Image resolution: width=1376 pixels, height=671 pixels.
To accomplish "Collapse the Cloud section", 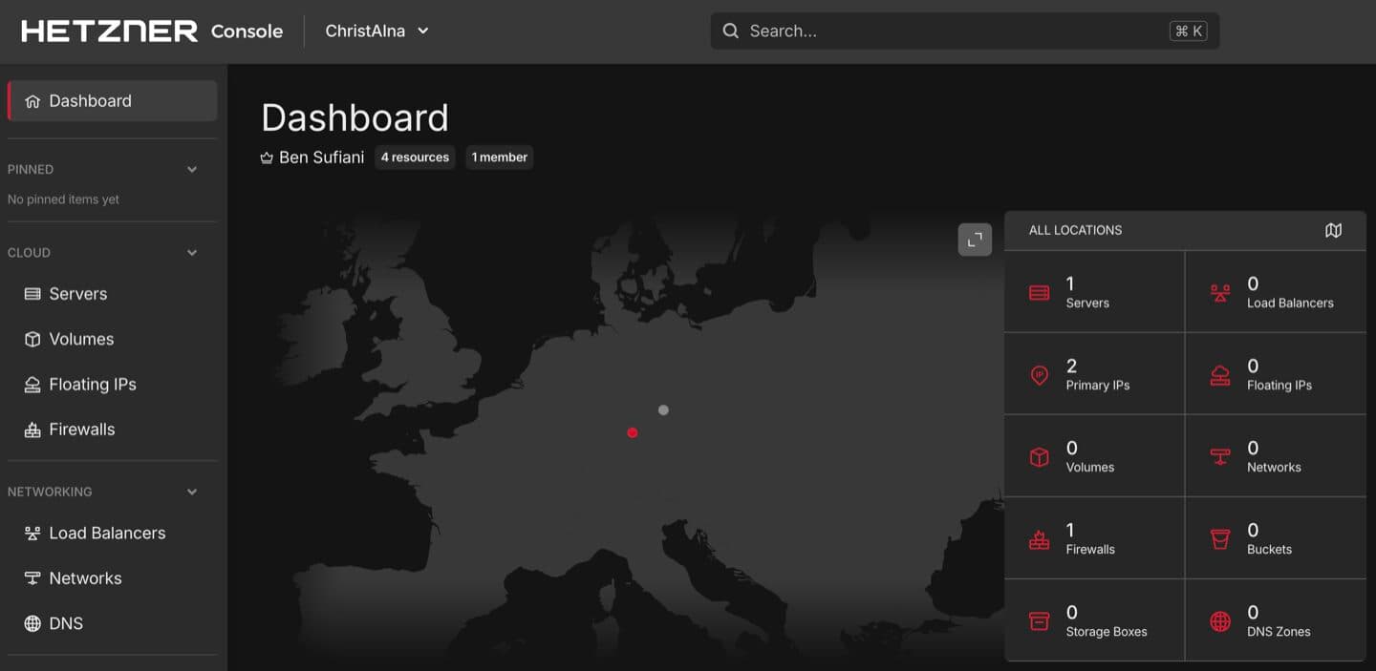I will pos(191,252).
